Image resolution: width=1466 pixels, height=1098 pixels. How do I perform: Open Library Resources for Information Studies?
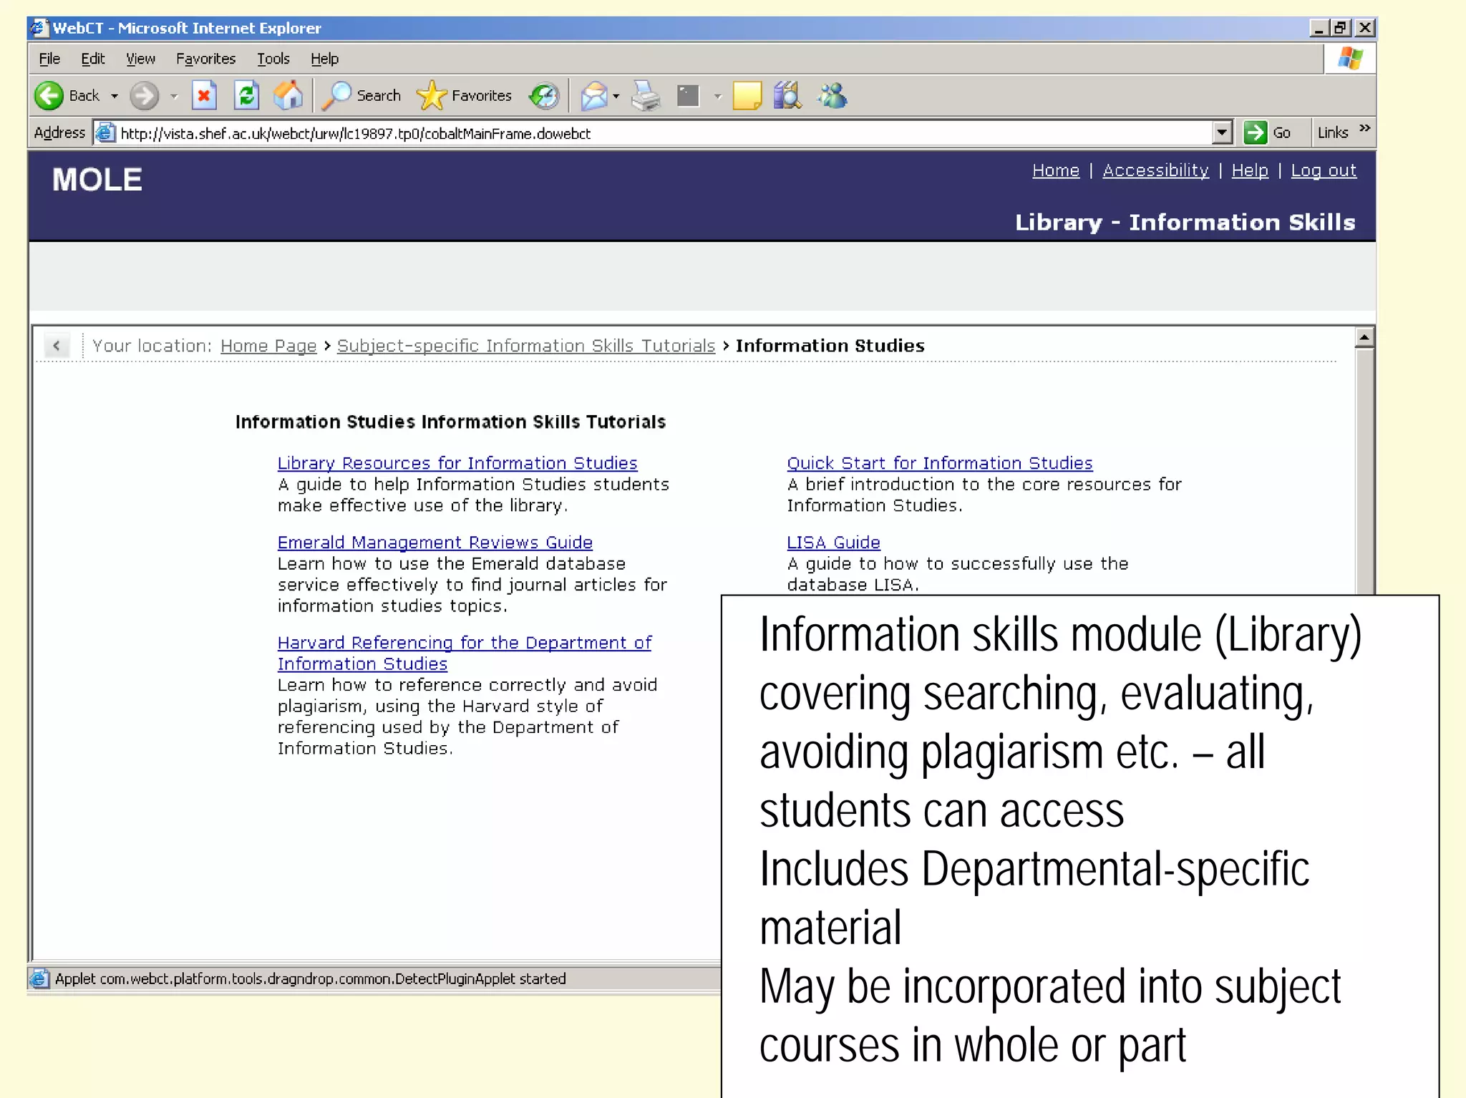(457, 463)
